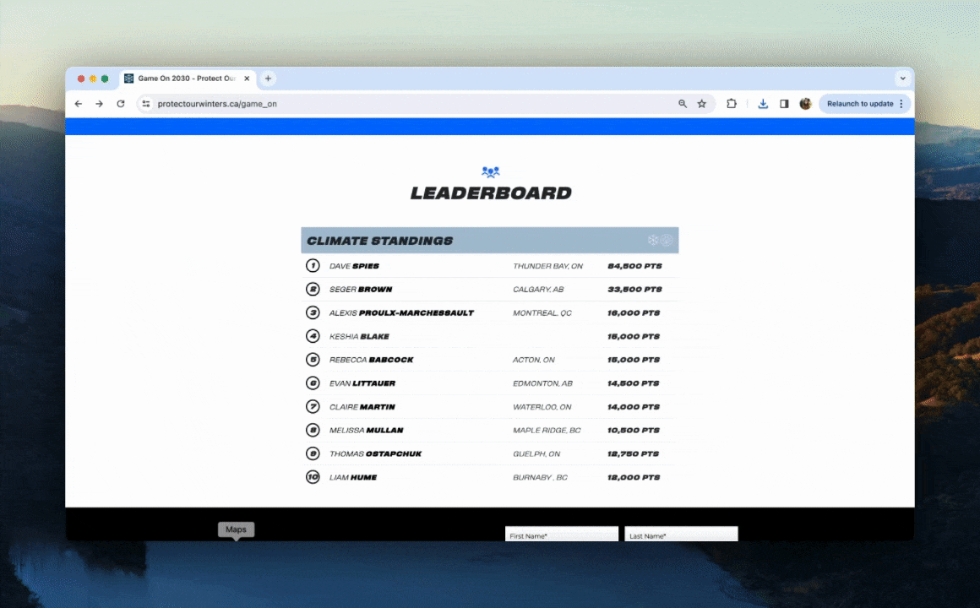Click the browser reload button

pos(120,103)
